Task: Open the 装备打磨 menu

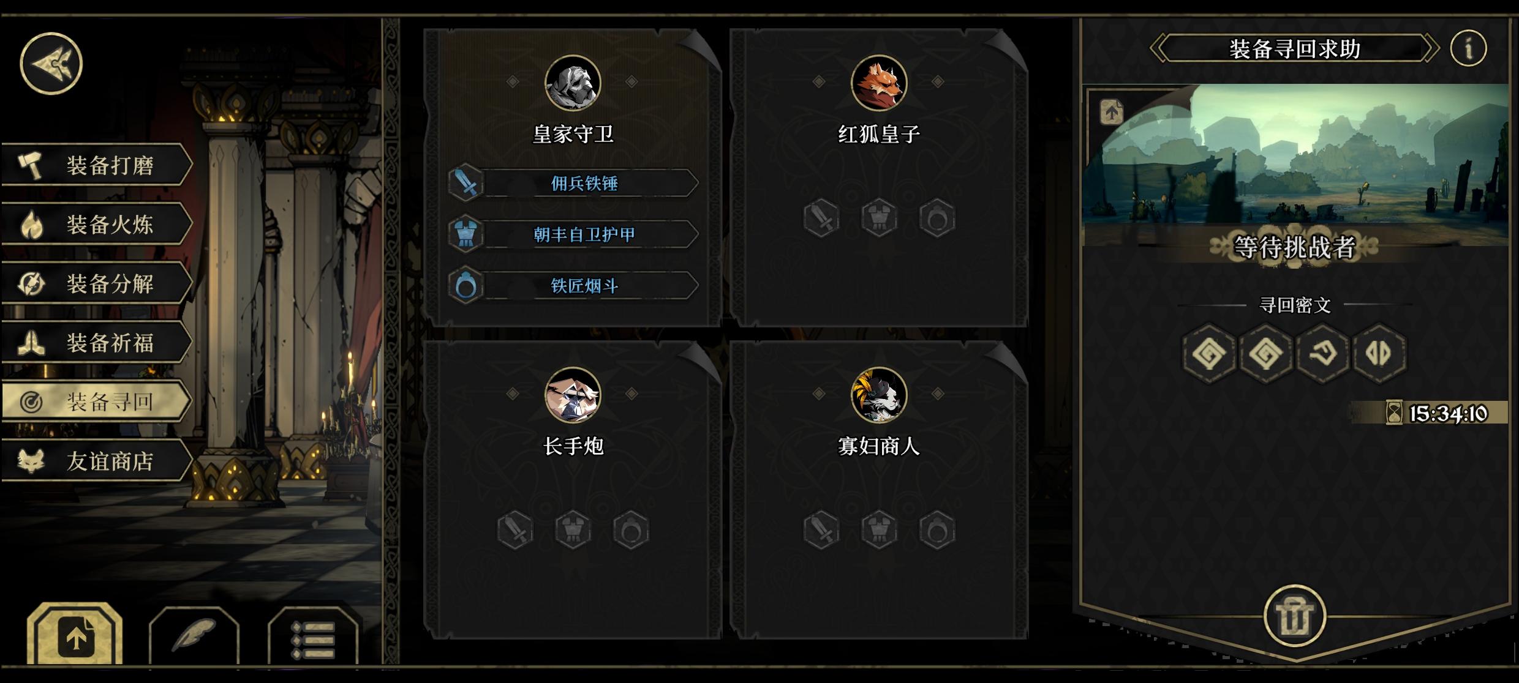Action: (x=97, y=165)
